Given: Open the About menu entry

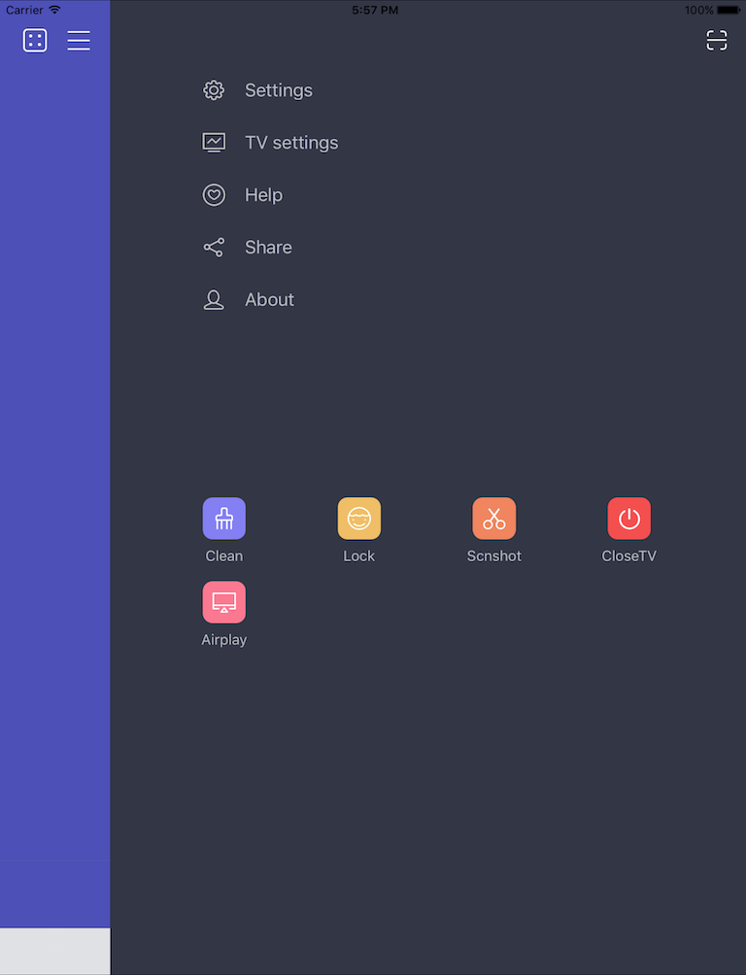Looking at the screenshot, I should (269, 300).
